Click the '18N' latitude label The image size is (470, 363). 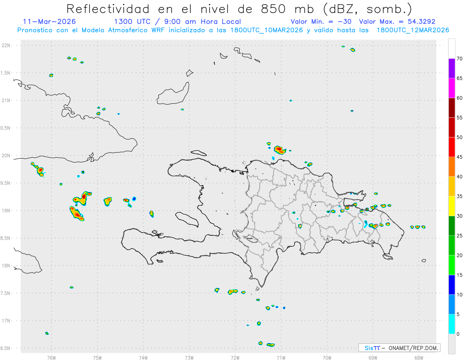click(6, 265)
